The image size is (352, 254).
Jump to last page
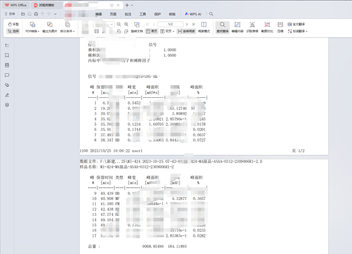[193, 24]
